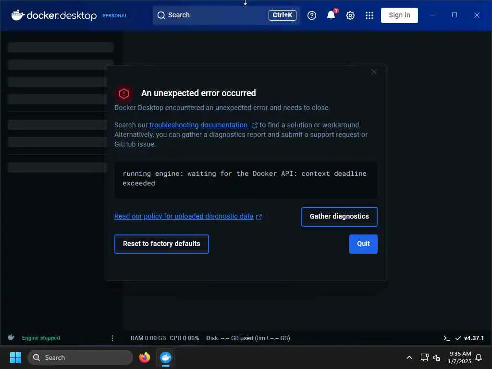Click the PERSONAL plan label
This screenshot has height=369, width=492.
[114, 15]
